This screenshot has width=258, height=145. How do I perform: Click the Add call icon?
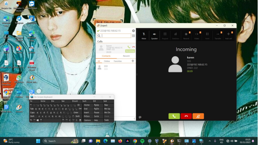click(x=229, y=35)
